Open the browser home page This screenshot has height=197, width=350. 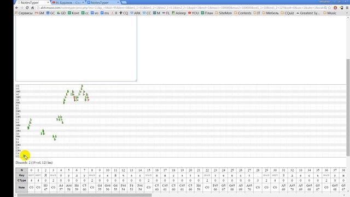click(32, 8)
